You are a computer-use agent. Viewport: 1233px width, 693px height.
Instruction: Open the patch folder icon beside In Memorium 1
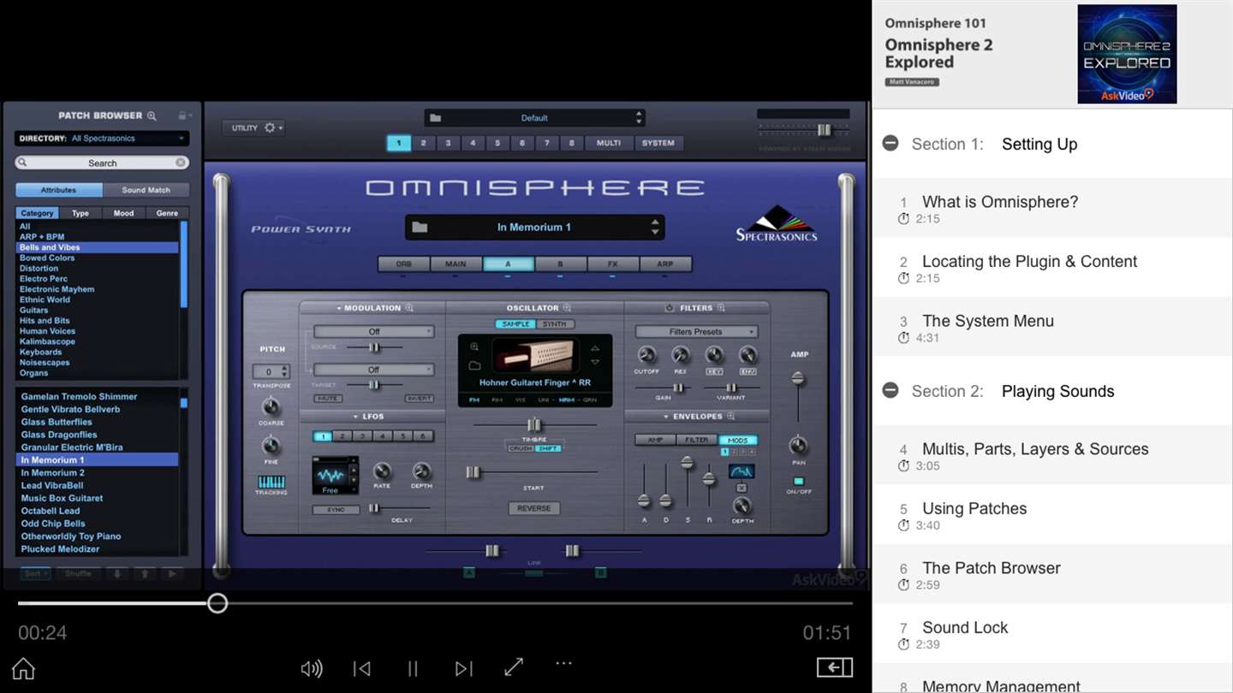coord(420,227)
